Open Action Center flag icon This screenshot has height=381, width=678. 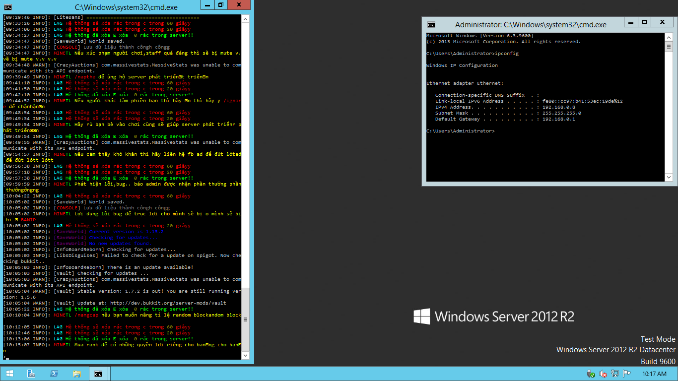(x=627, y=374)
